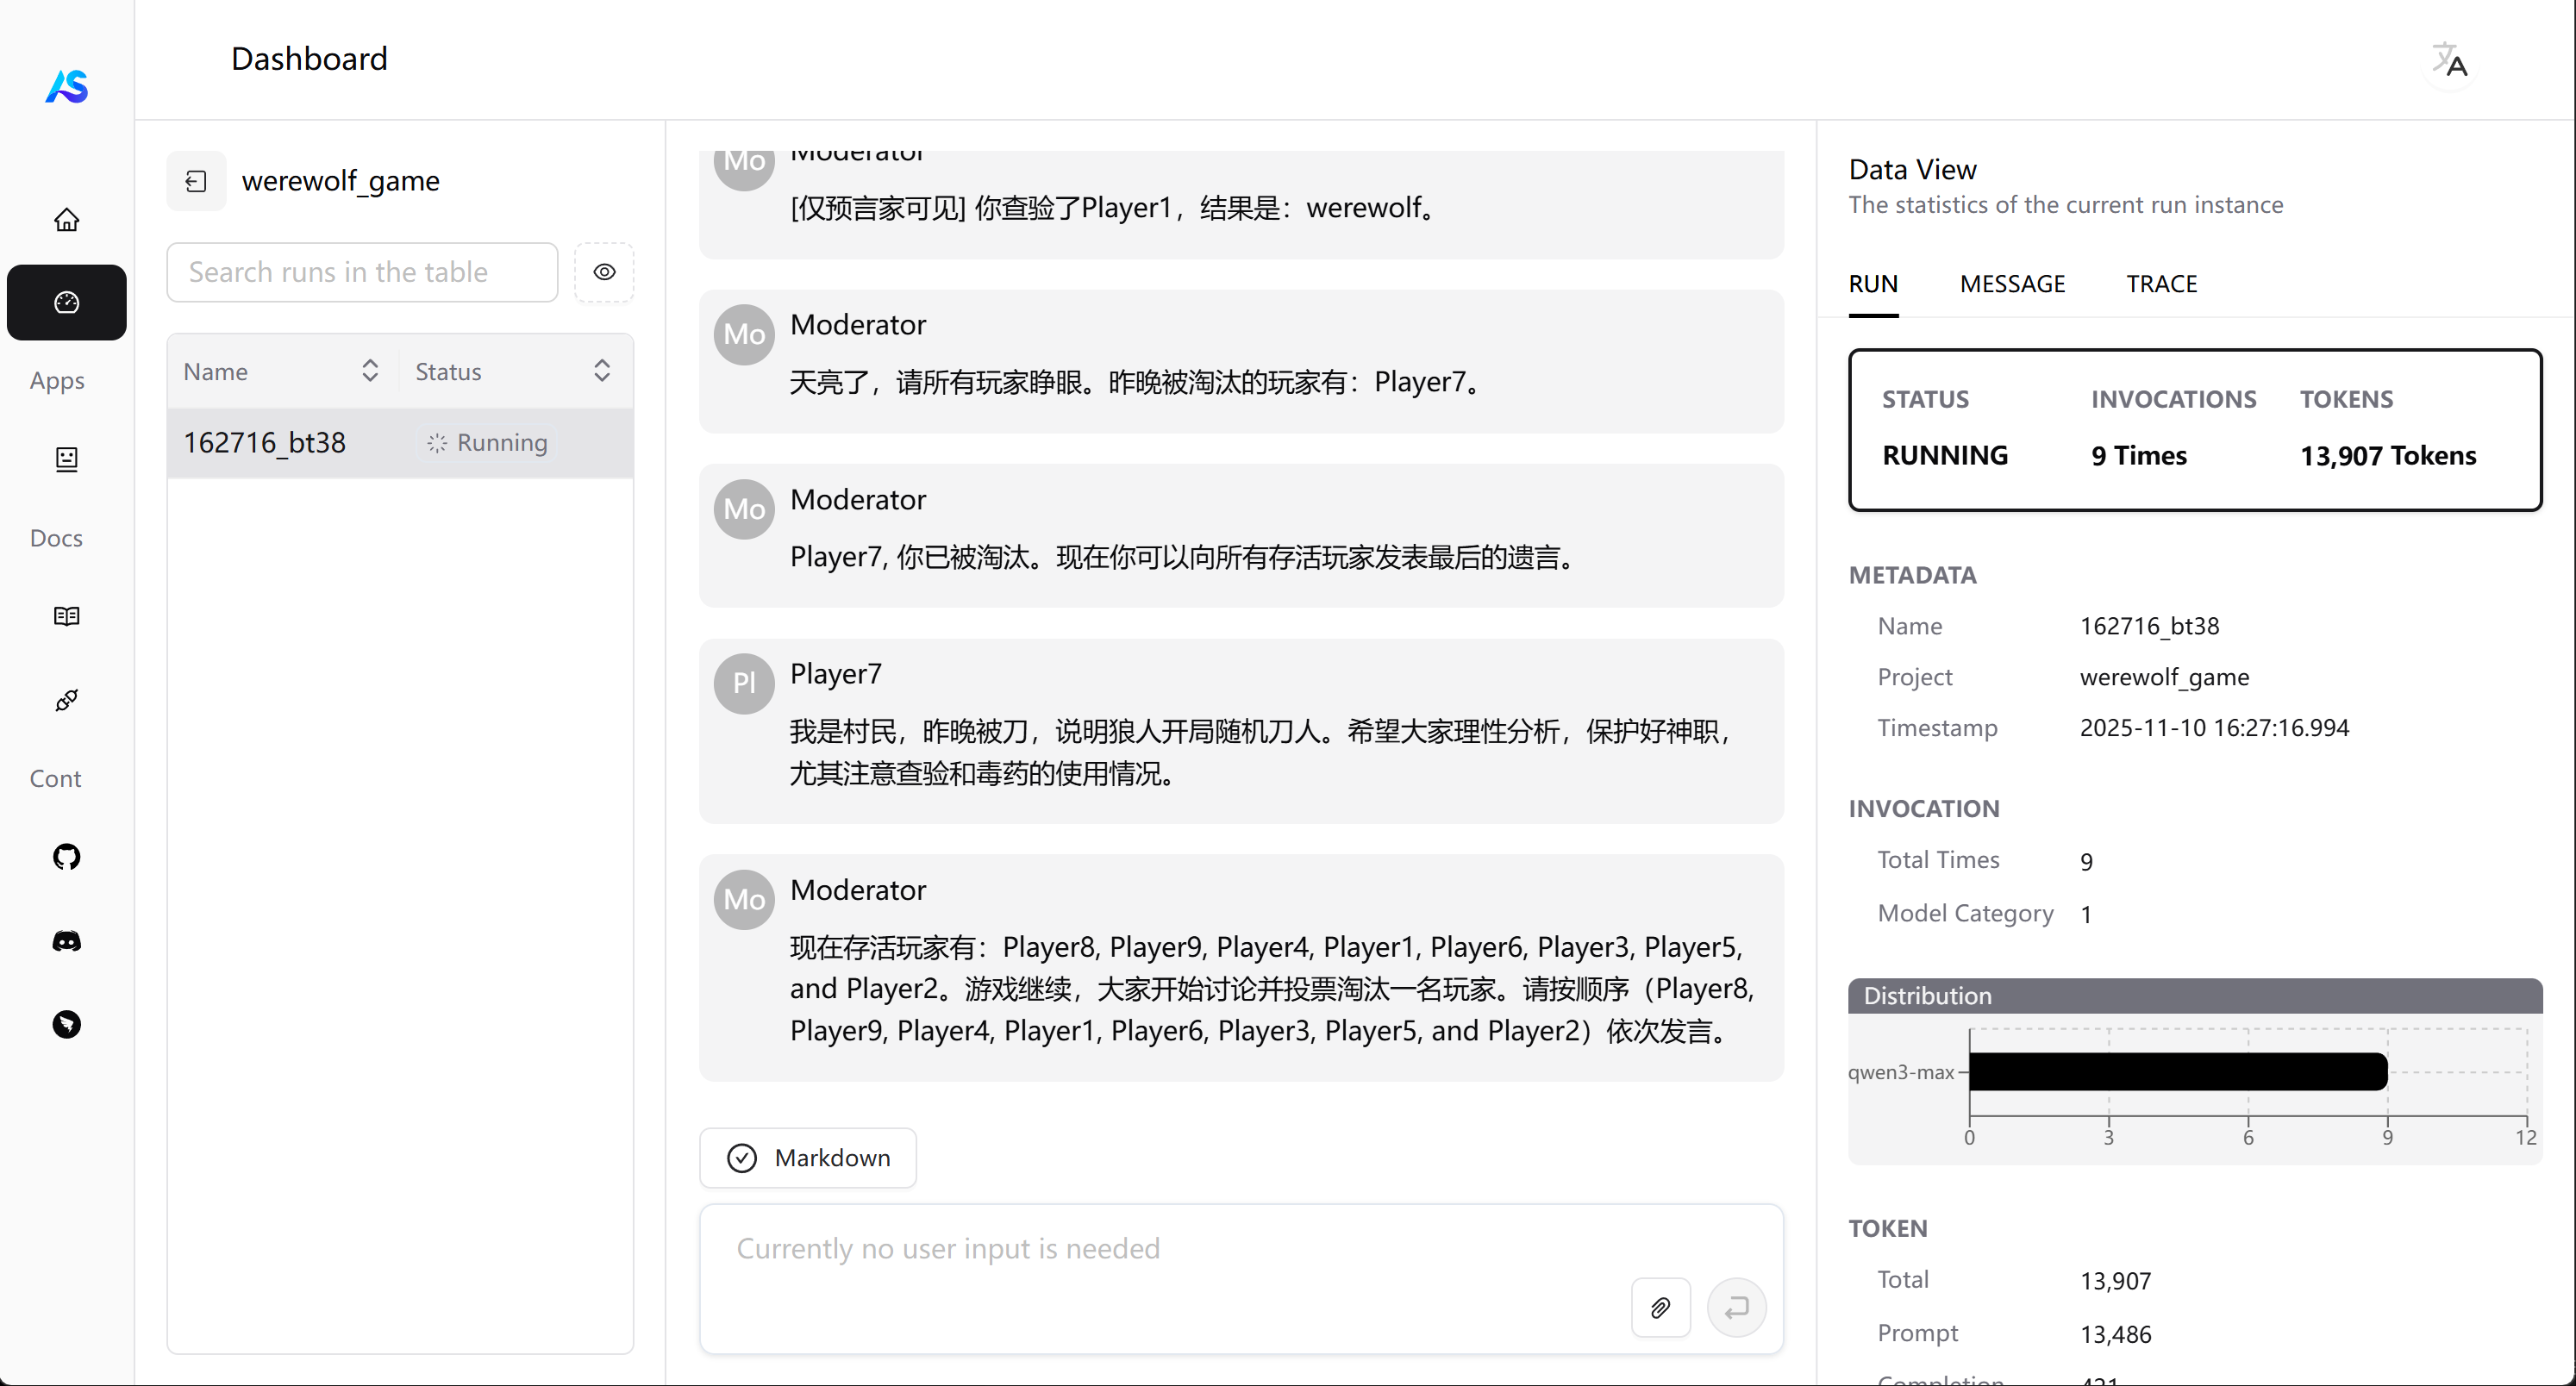Viewport: 2576px width, 1386px height.
Task: Click the Player7 sender name
Action: (835, 674)
